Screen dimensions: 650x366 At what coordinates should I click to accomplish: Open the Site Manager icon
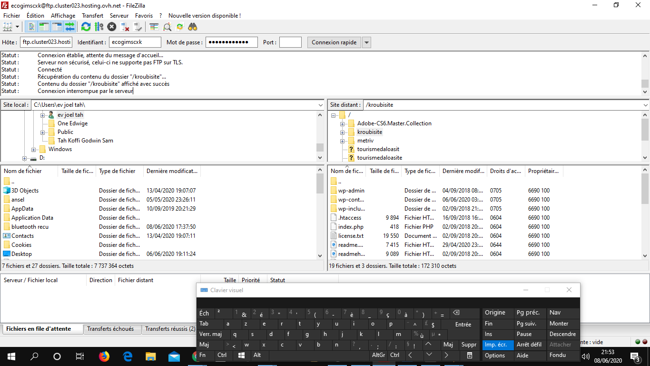tap(7, 27)
